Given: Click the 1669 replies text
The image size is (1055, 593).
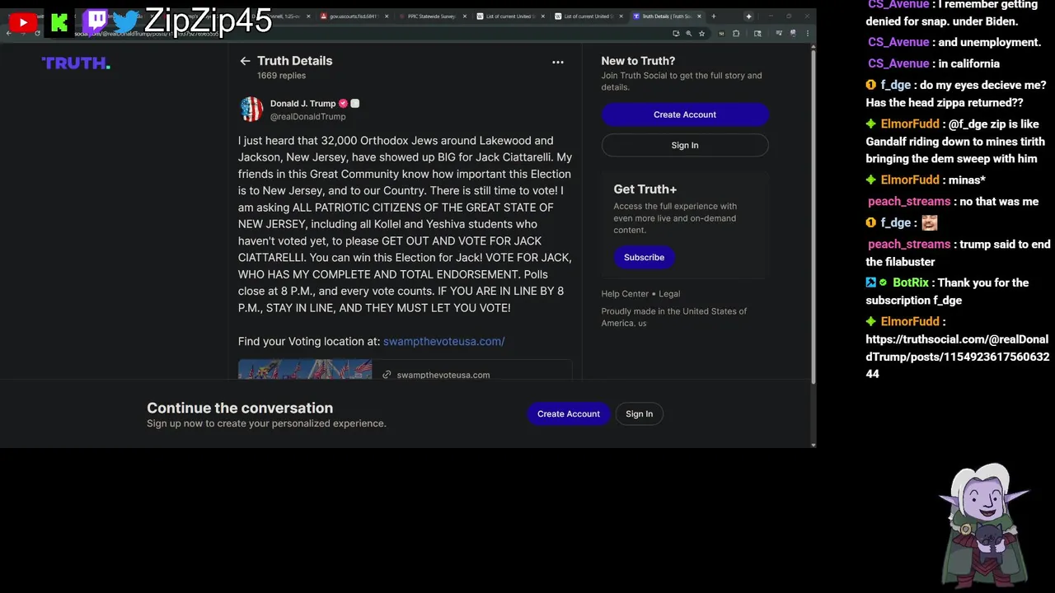Looking at the screenshot, I should coord(281,76).
